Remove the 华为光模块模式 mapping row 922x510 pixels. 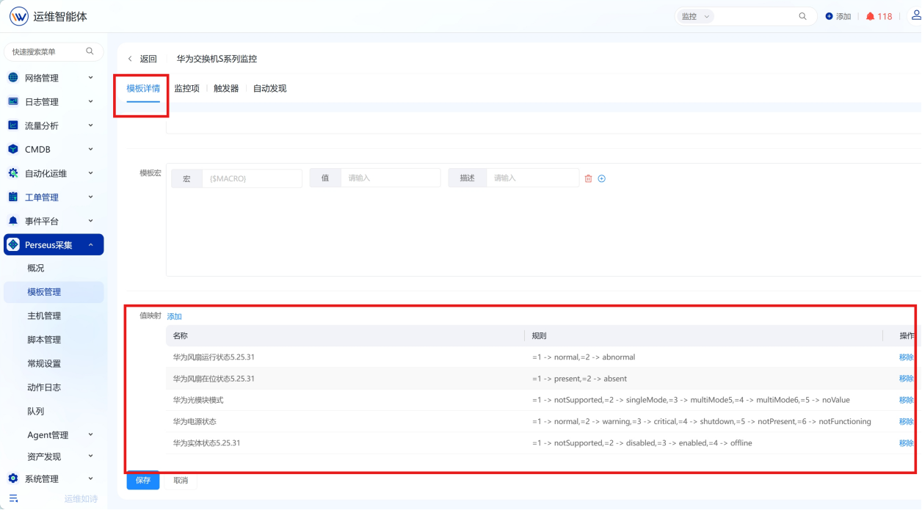pos(907,400)
